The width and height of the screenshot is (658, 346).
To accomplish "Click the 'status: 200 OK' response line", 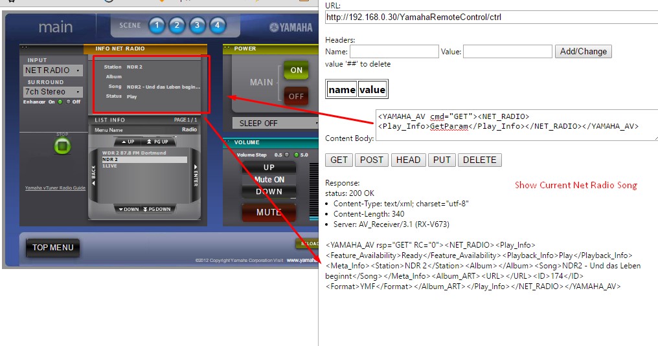I will click(350, 193).
